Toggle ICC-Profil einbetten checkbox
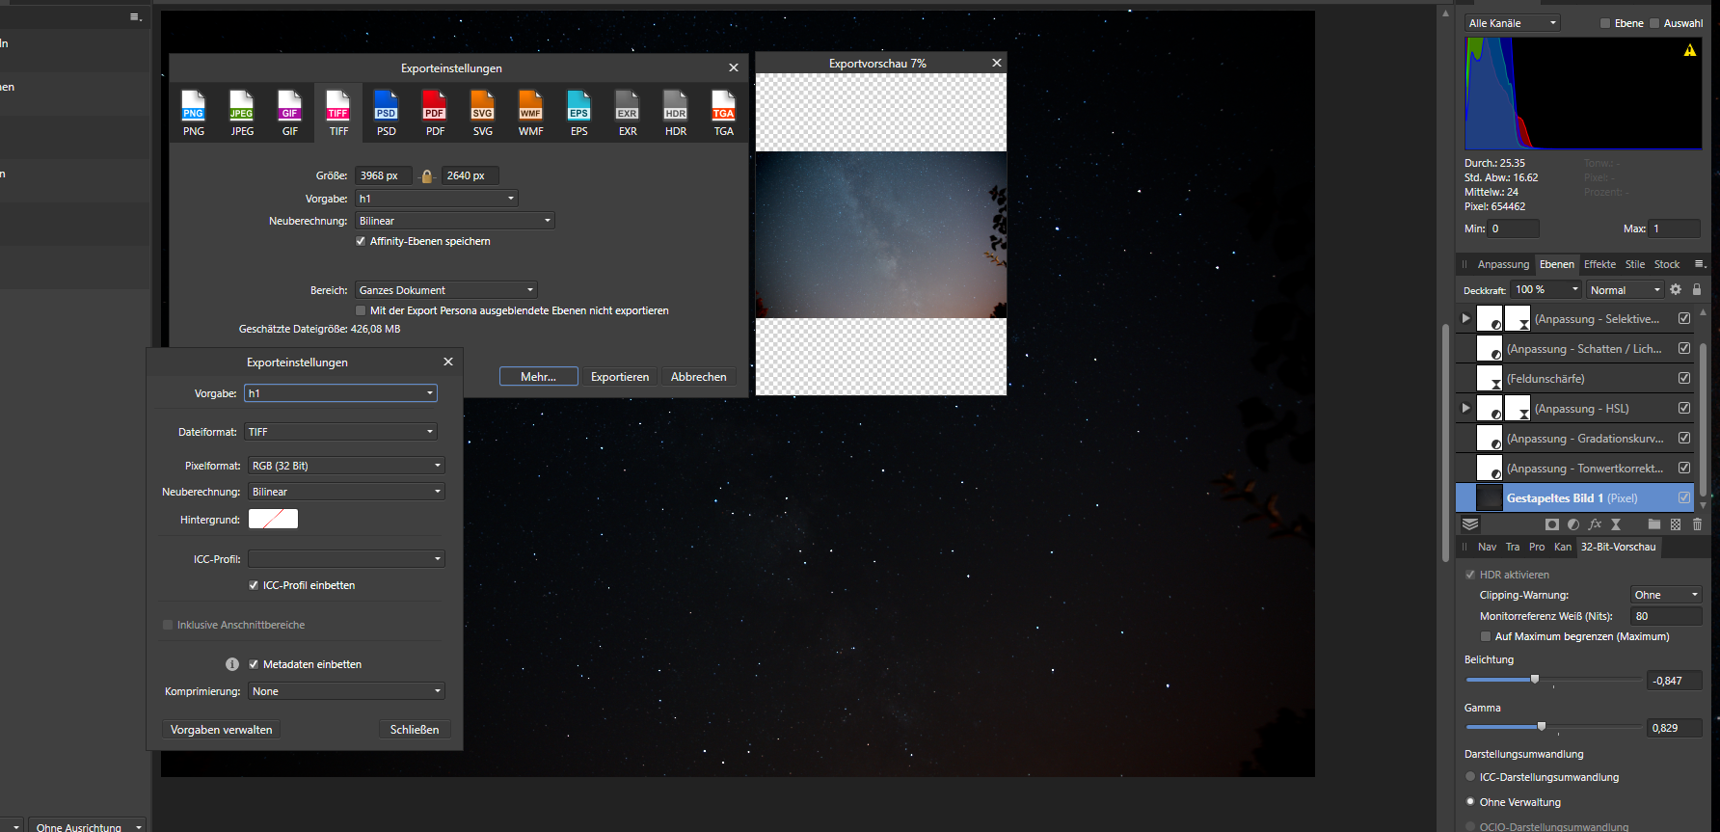 point(254,585)
